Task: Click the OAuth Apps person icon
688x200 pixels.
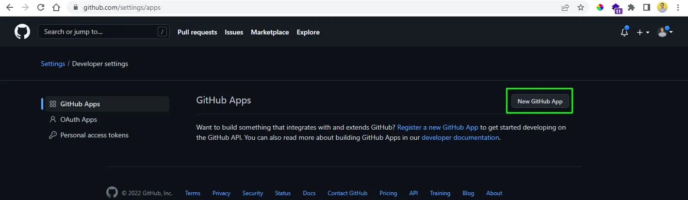Action: [x=53, y=119]
